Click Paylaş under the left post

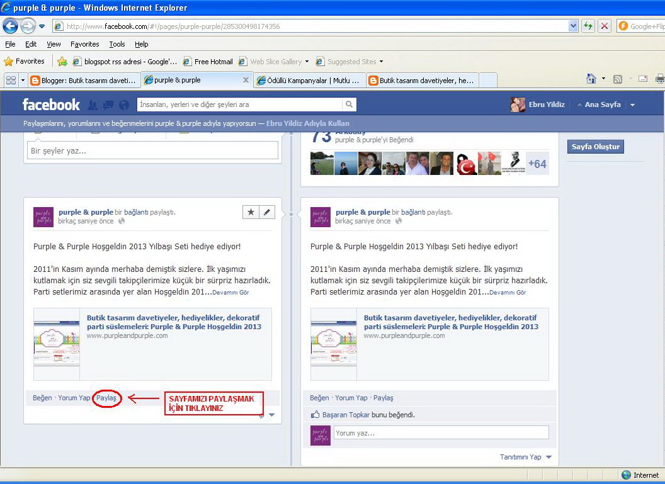(x=106, y=398)
